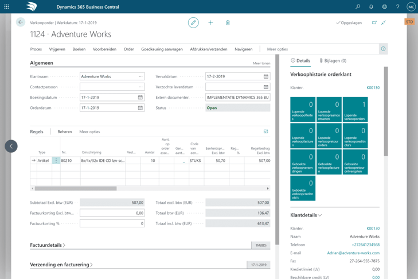This screenshot has width=418, height=279.
Task: Edit the sales order with pencil icon
Action: point(193,23)
